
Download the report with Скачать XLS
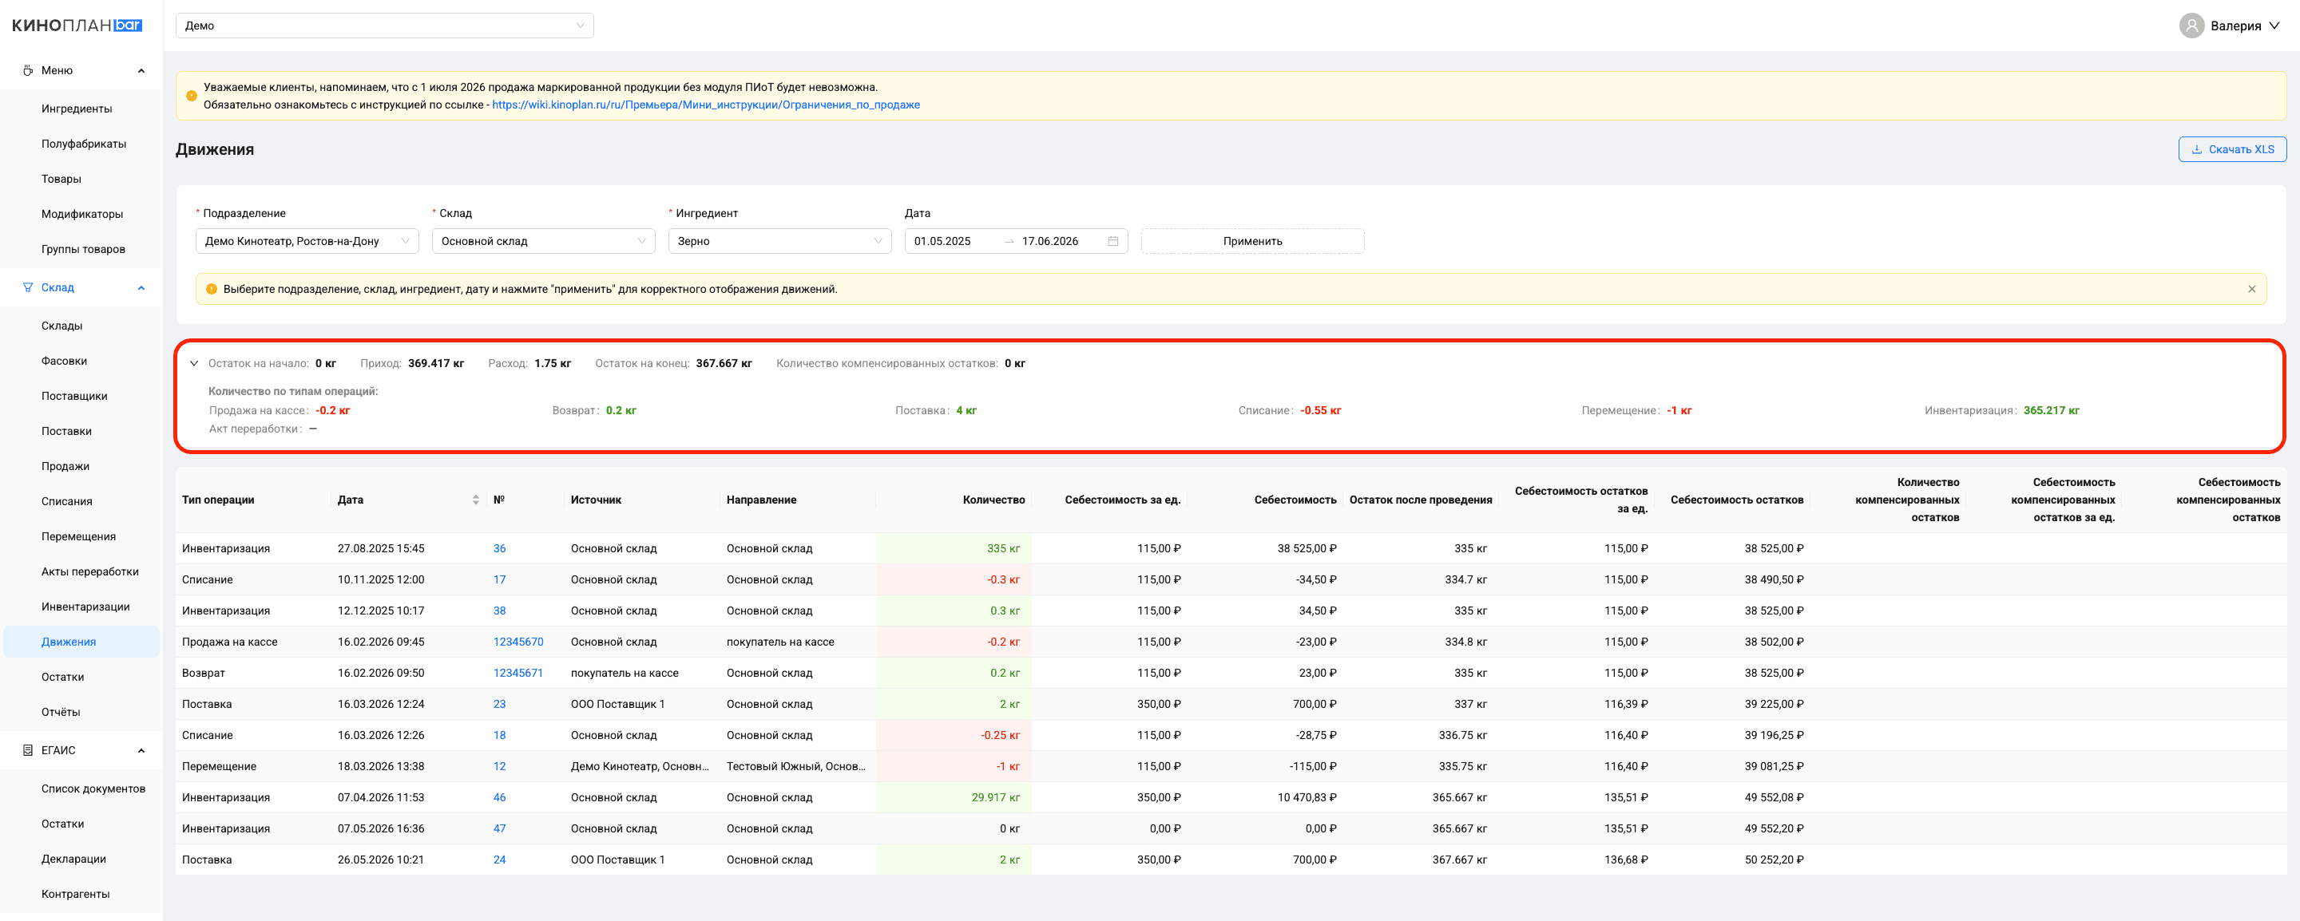(x=2231, y=149)
